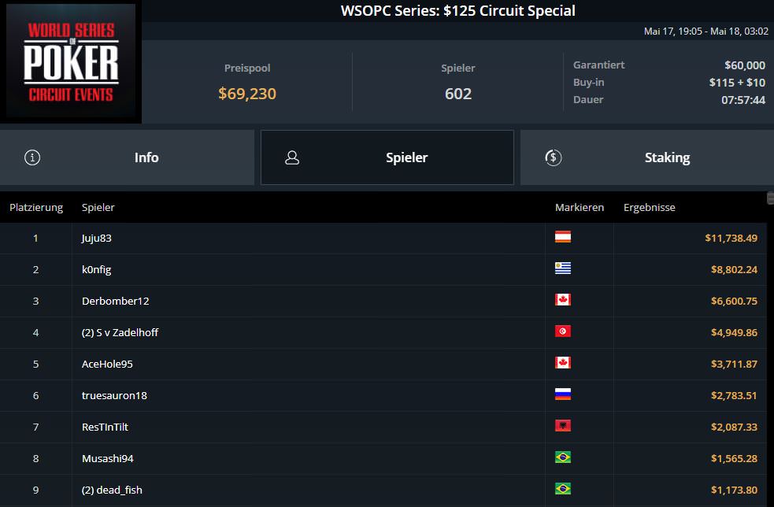Viewport: 774px width, 507px height.
Task: Click the info circle icon
Action: click(32, 157)
